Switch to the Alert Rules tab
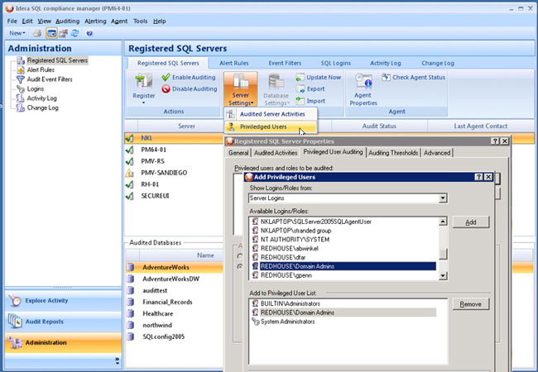This screenshot has width=538, height=372. 234,63
